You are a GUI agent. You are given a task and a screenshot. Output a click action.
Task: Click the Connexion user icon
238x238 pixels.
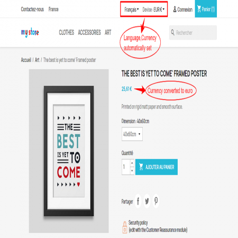pyautogui.click(x=175, y=9)
